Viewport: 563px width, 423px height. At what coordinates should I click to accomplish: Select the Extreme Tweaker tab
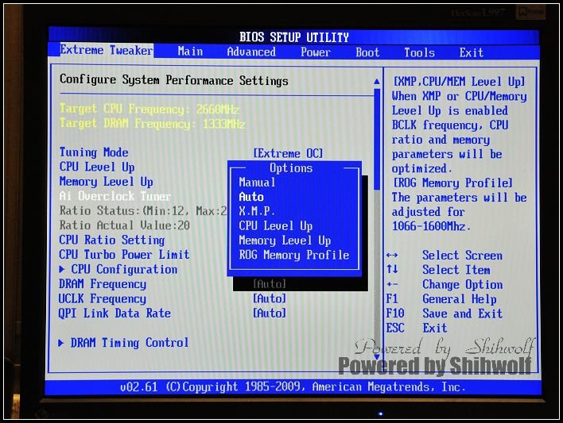[106, 51]
